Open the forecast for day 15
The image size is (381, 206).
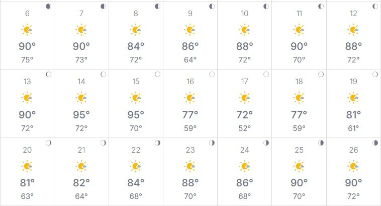136,103
